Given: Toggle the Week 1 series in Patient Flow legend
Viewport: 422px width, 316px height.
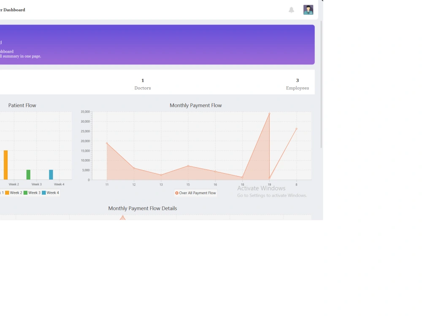Looking at the screenshot, I should coord(3,192).
